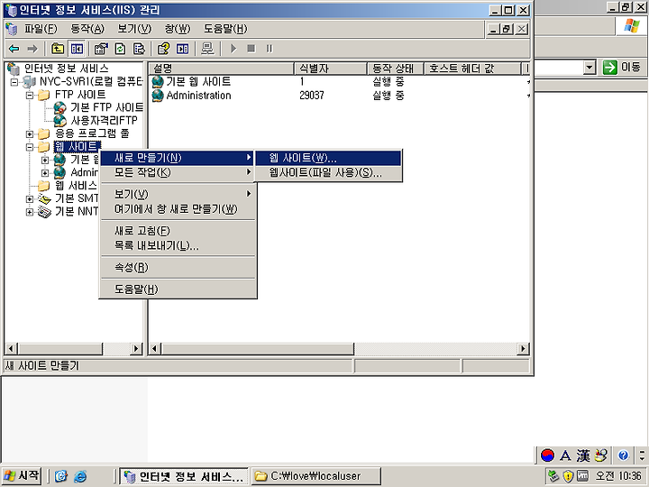This screenshot has height=487, width=649.
Task: Click the 이동 go button
Action: click(622, 67)
